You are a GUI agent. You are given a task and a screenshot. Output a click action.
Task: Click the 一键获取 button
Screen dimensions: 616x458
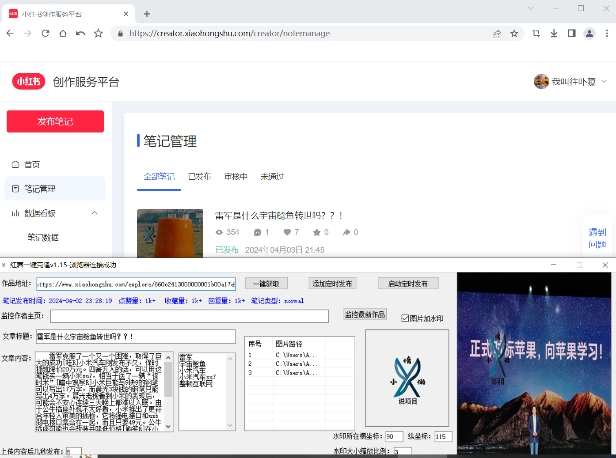[266, 283]
